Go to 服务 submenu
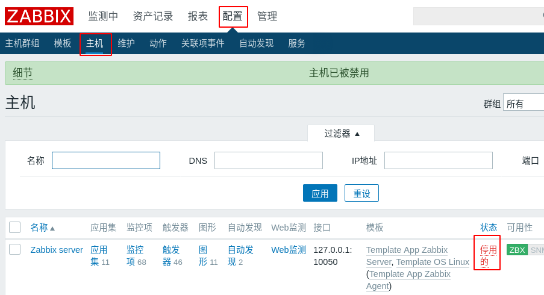Image resolution: width=544 pixels, height=295 pixels. click(296, 43)
